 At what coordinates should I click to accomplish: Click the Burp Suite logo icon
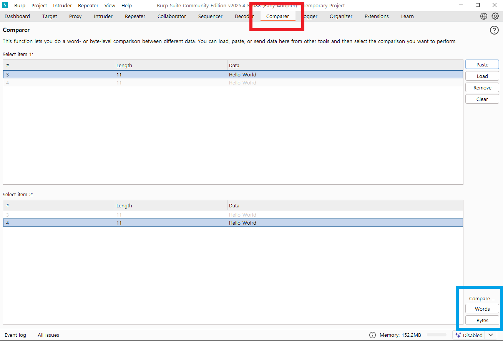tap(5, 5)
